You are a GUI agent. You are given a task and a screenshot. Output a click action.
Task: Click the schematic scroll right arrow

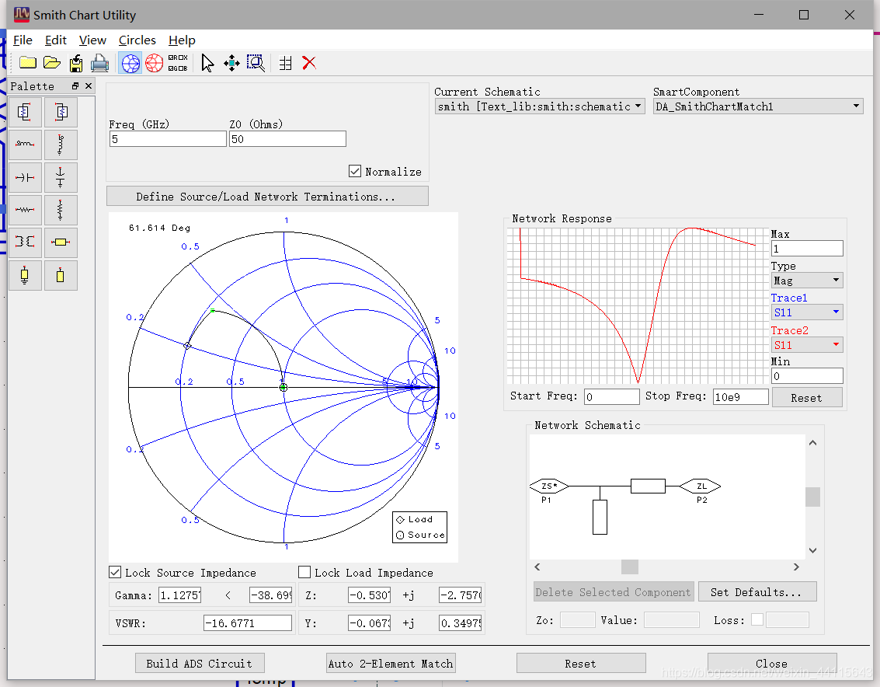796,567
